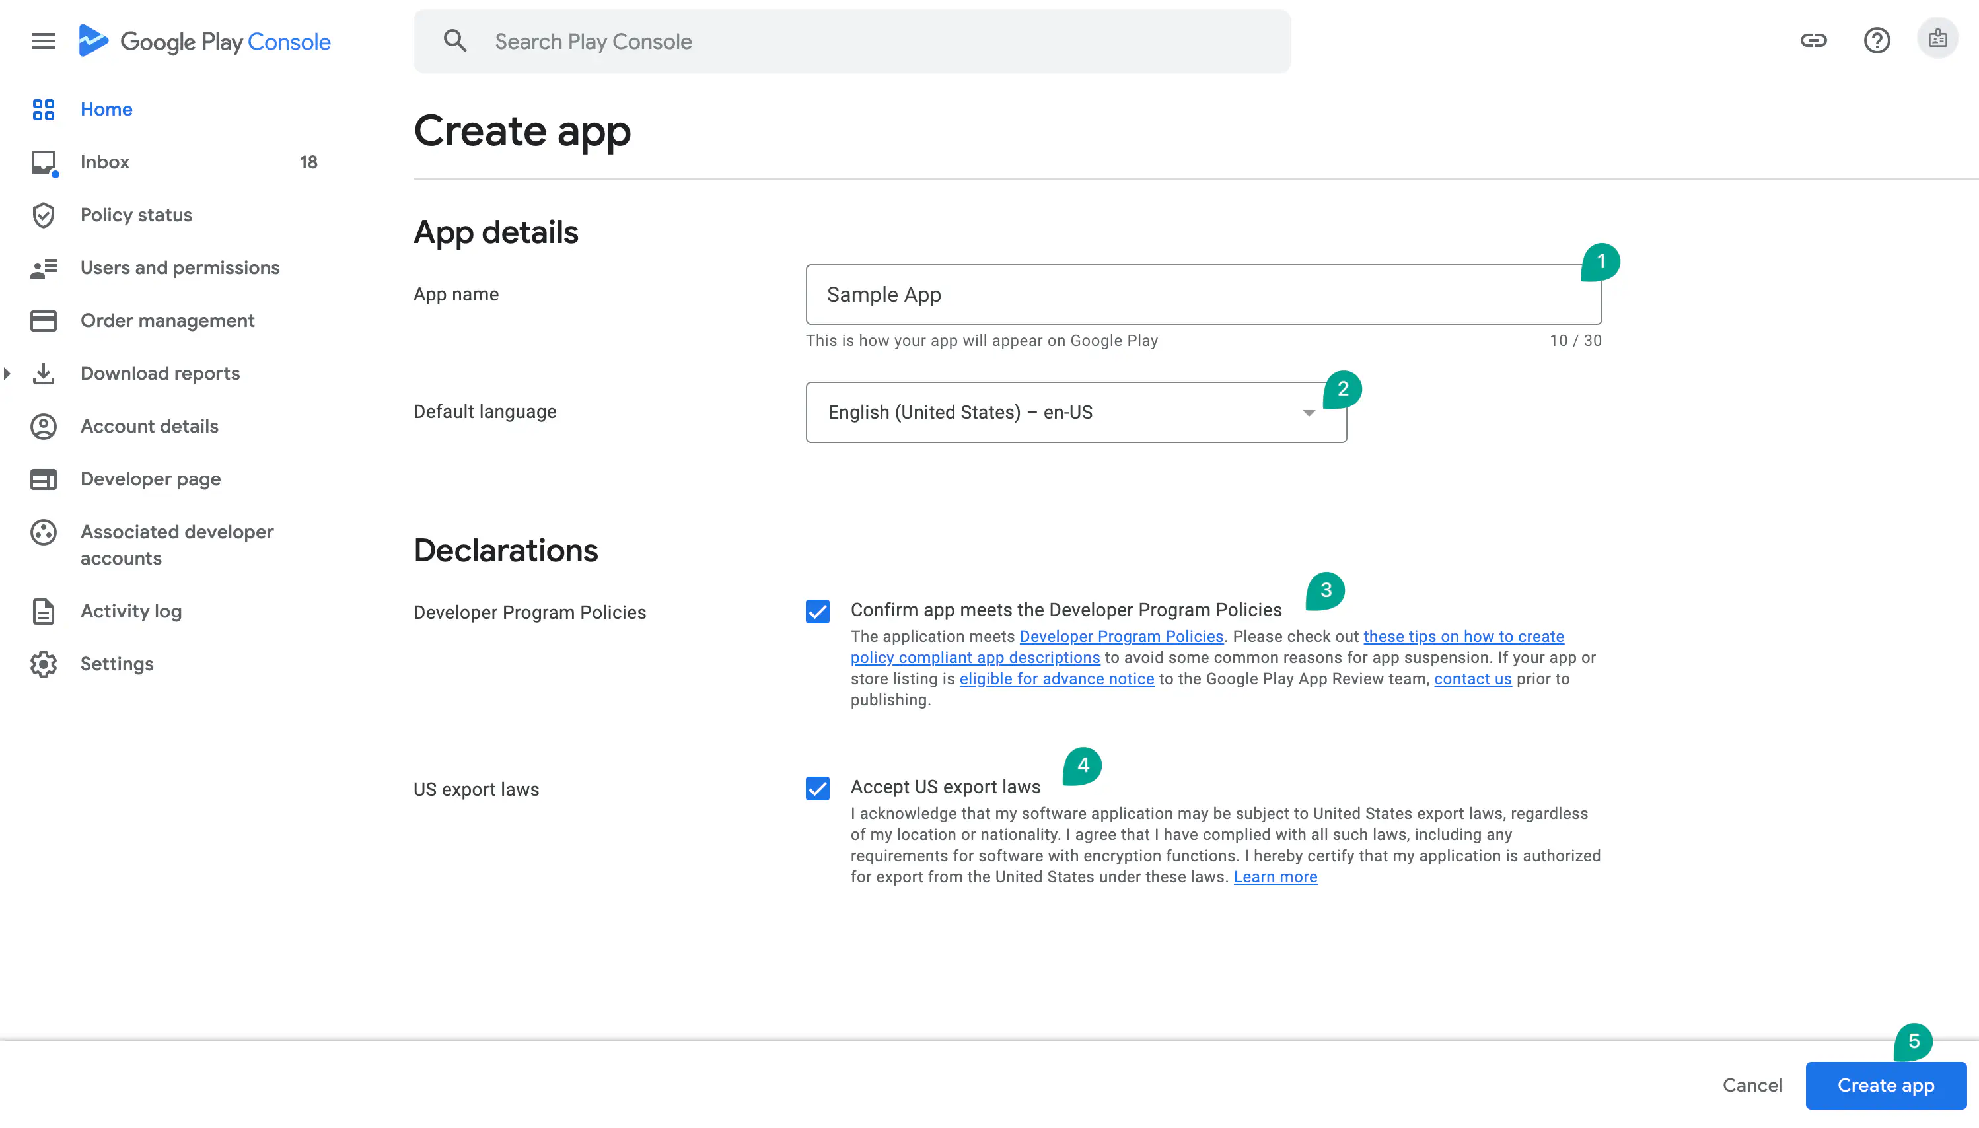
Task: Expand the Download reports sidebar arrow
Action: (x=7, y=373)
